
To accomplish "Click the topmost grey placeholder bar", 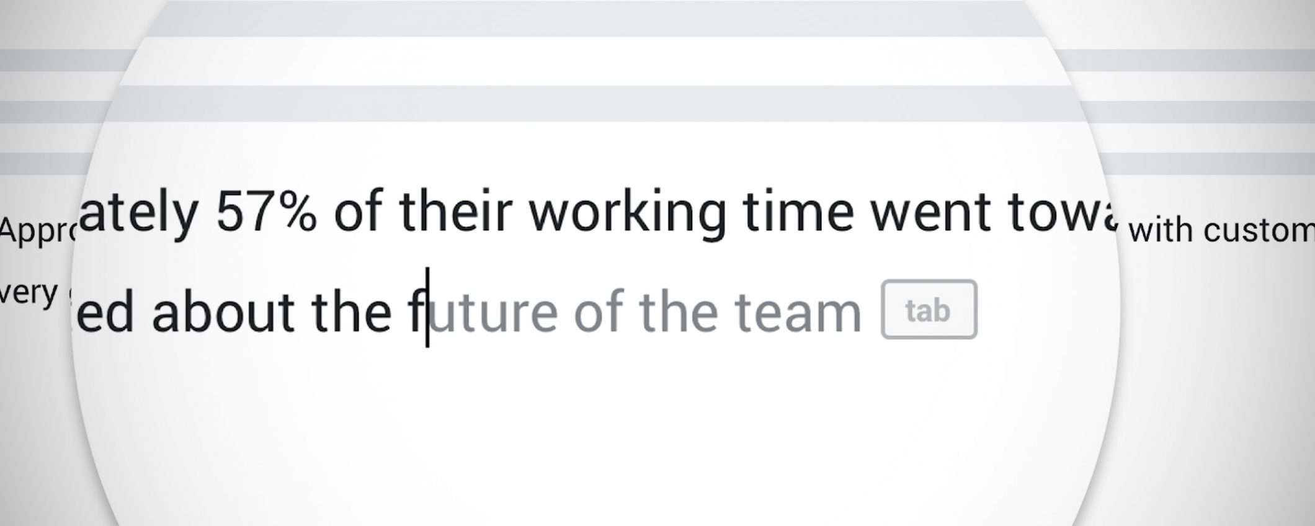I will [x=595, y=19].
